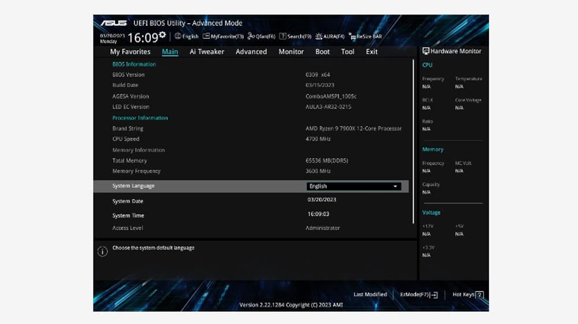Open the Search(F9) tool
The image size is (578, 324).
tap(295, 36)
